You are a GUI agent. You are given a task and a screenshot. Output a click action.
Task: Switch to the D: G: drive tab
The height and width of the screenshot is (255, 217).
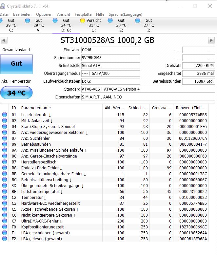(x=66, y=25)
